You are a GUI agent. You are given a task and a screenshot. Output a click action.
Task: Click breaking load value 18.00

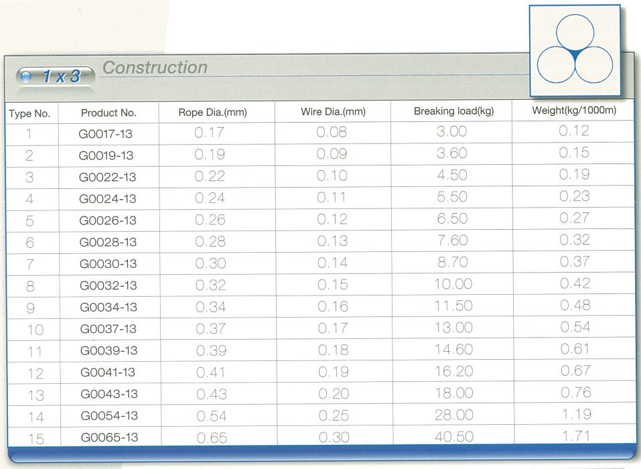coord(454,393)
